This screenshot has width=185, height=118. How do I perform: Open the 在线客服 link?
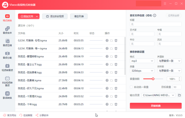click(26, 115)
